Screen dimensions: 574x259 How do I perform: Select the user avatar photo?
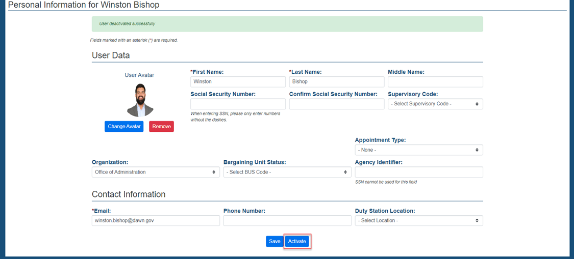pos(139,100)
